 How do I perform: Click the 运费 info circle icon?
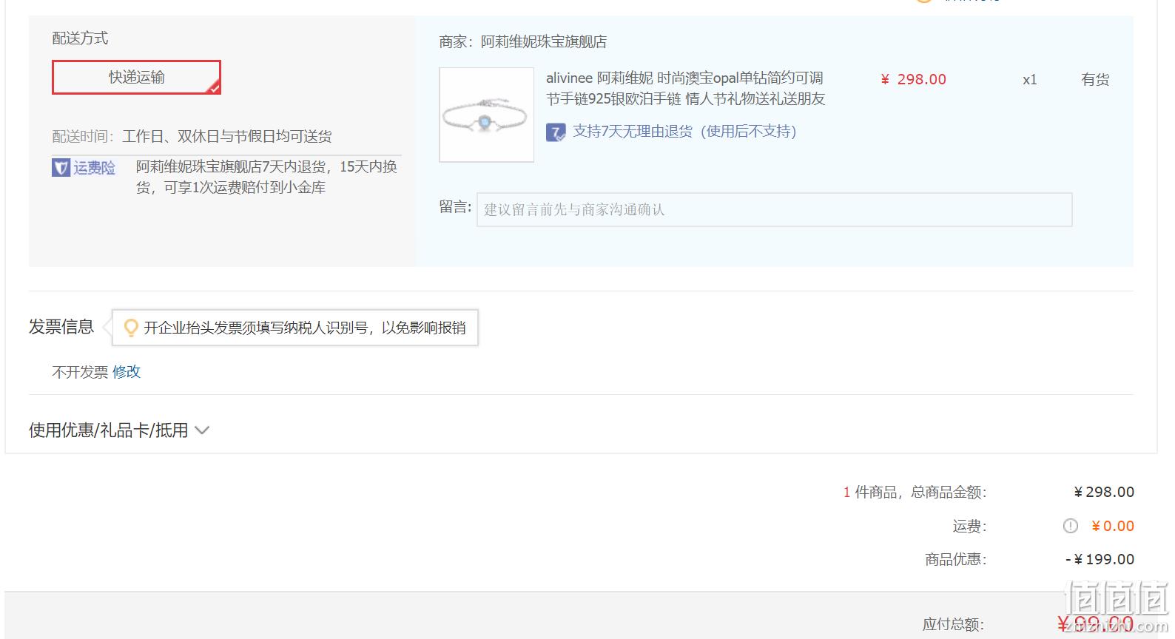click(x=1070, y=526)
